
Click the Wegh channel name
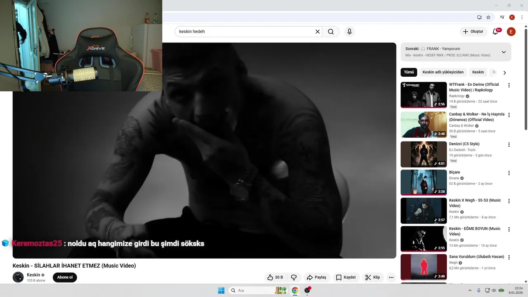click(x=453, y=263)
